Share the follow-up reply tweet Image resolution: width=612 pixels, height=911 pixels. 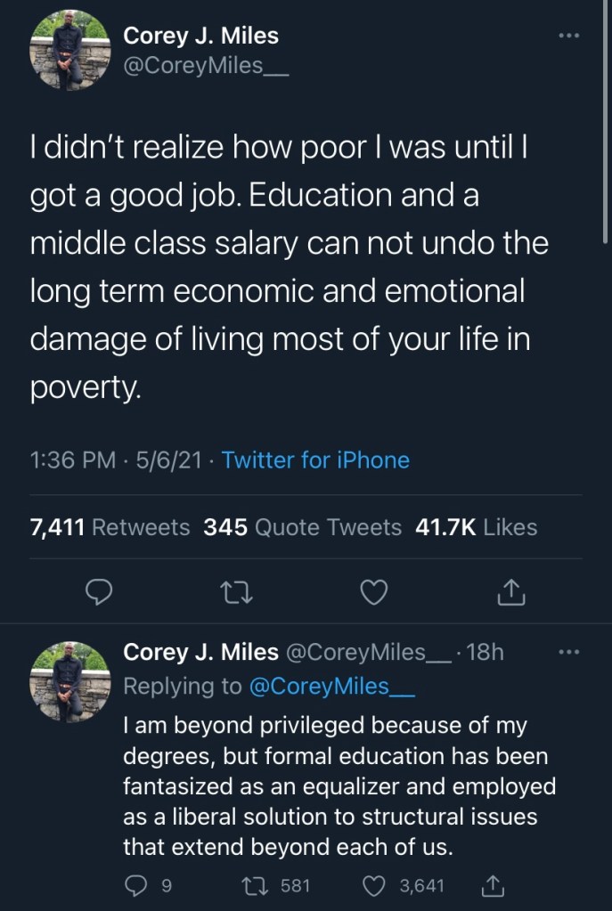(491, 885)
